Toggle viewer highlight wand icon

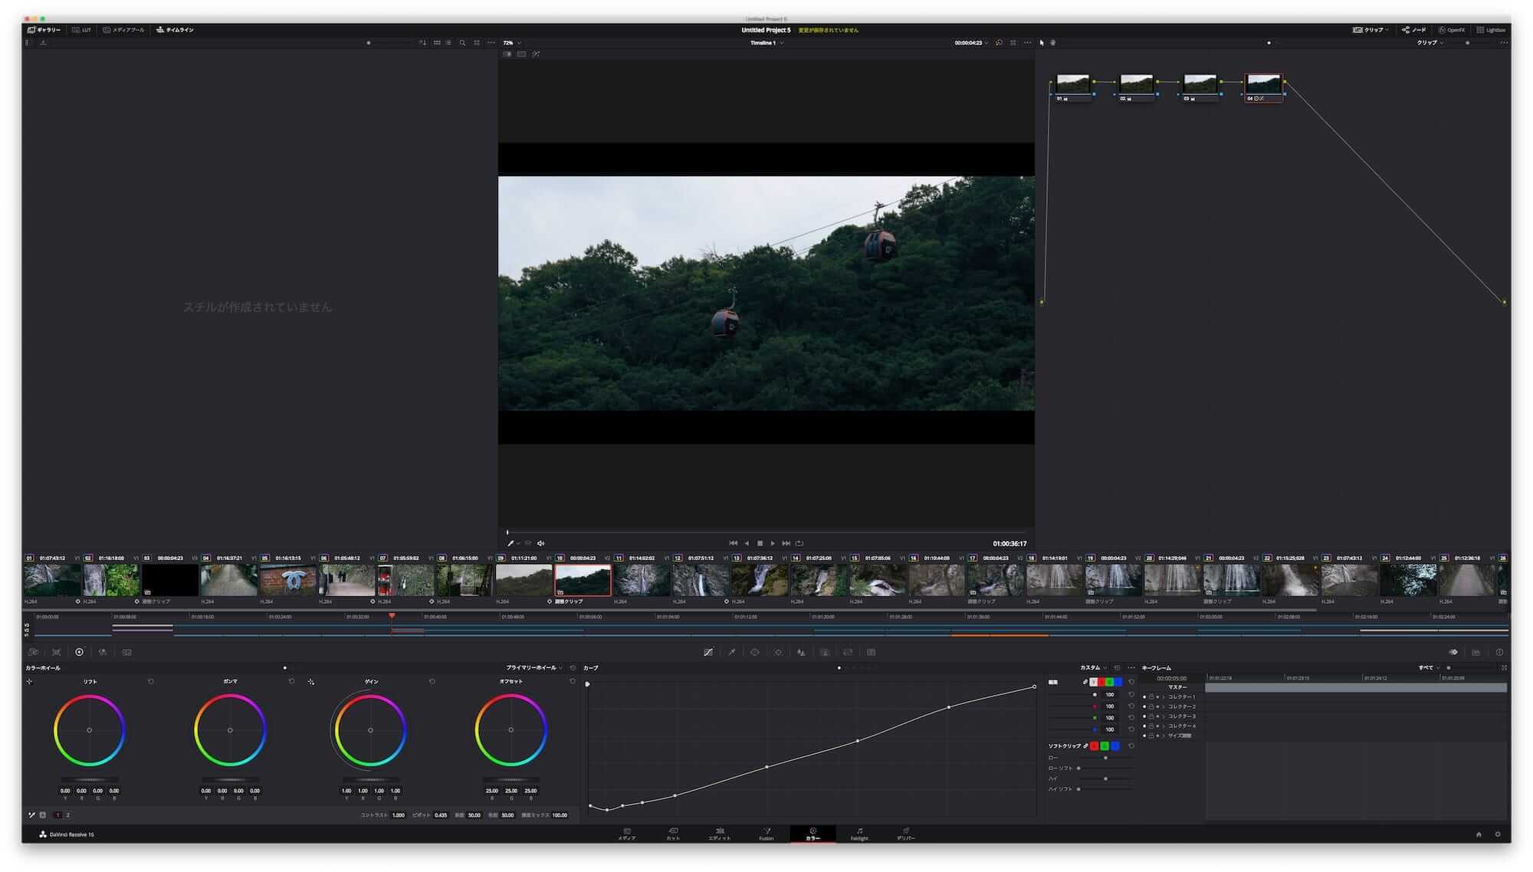[536, 54]
